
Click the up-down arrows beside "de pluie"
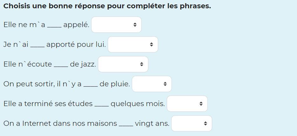pyautogui.click(x=165, y=84)
